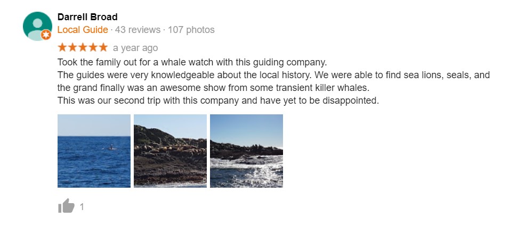
Task: Click the second orange rating star
Action: (72, 48)
